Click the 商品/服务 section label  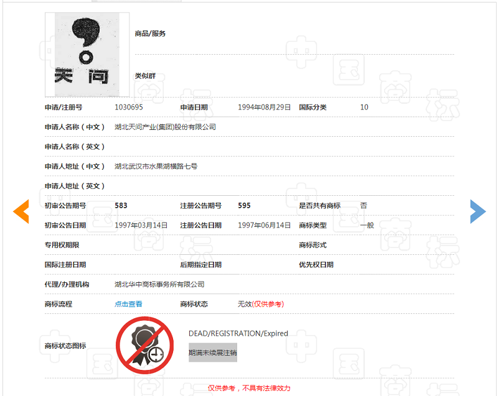point(150,34)
